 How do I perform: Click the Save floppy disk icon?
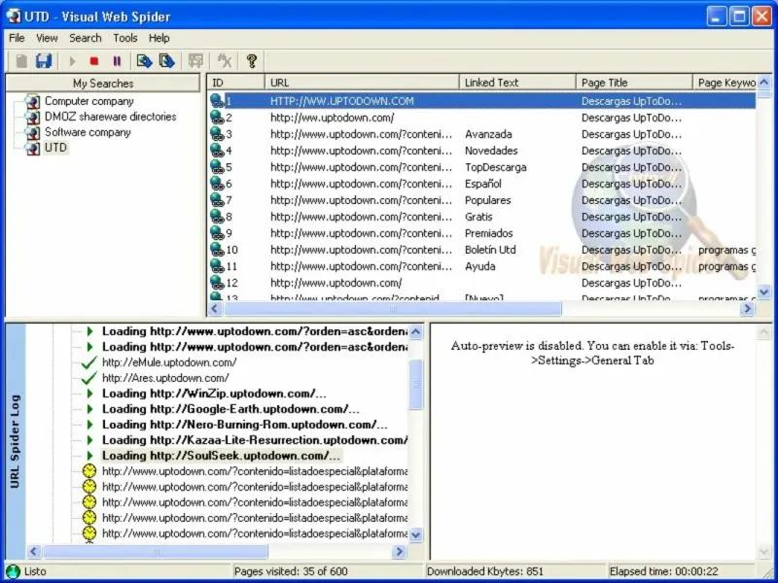pyautogui.click(x=44, y=61)
